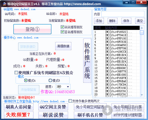Screen dimensions: 148x120
Task: Select row 11 [M][ftc=8293CA]
Action: (116, 65)
